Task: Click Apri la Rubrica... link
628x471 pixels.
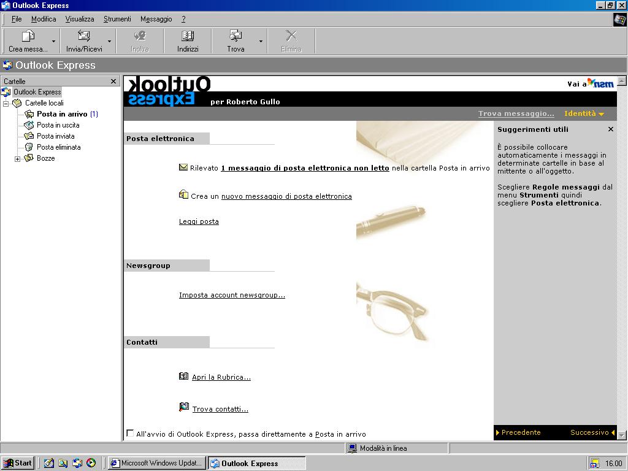Action: [221, 377]
